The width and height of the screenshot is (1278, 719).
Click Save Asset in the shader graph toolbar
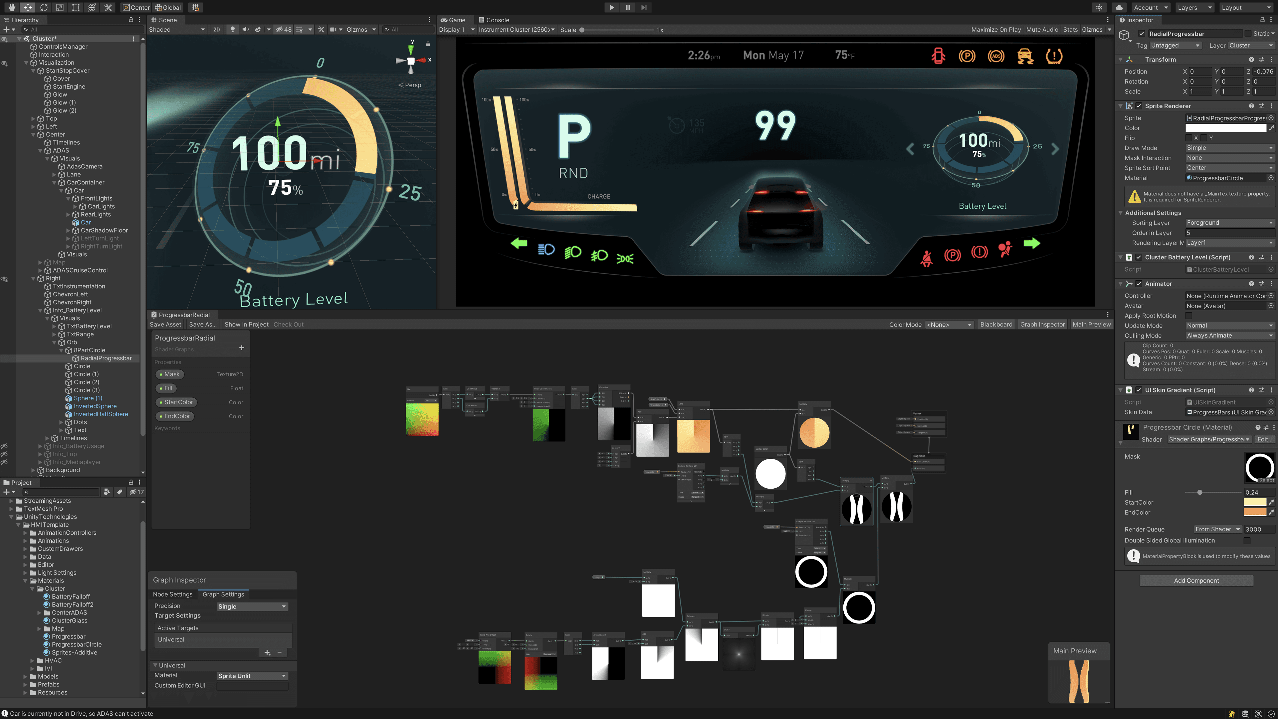(x=166, y=324)
